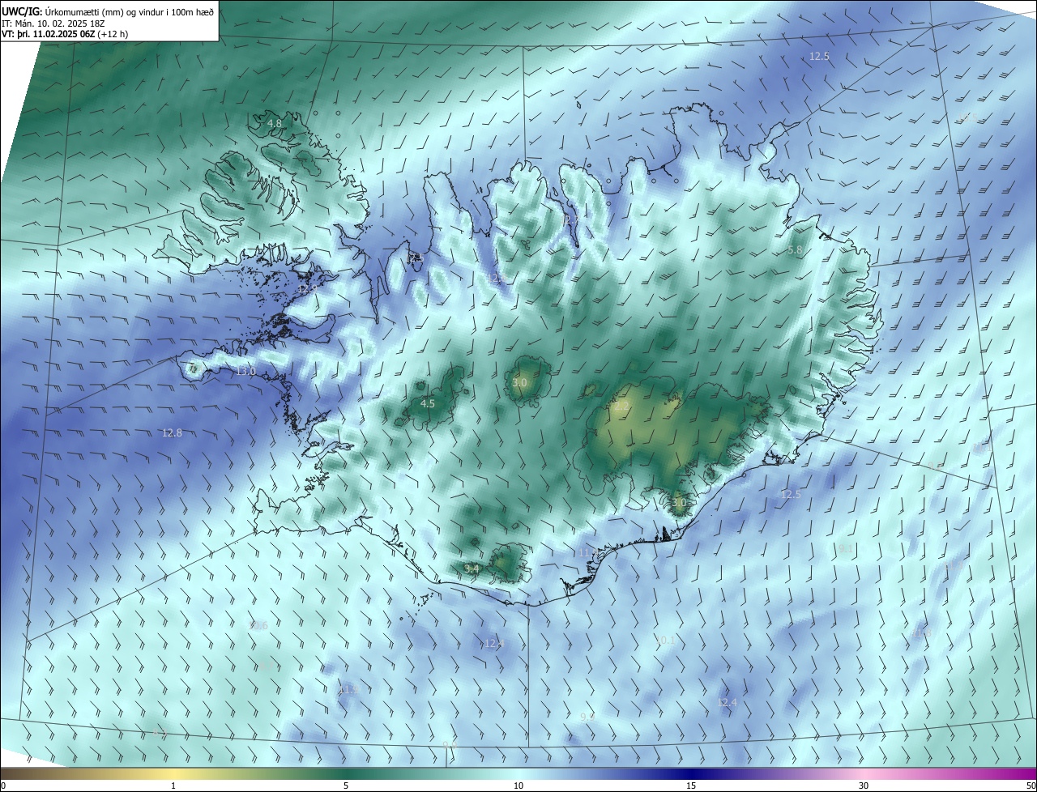Click the color scale tick label 10

point(518,786)
